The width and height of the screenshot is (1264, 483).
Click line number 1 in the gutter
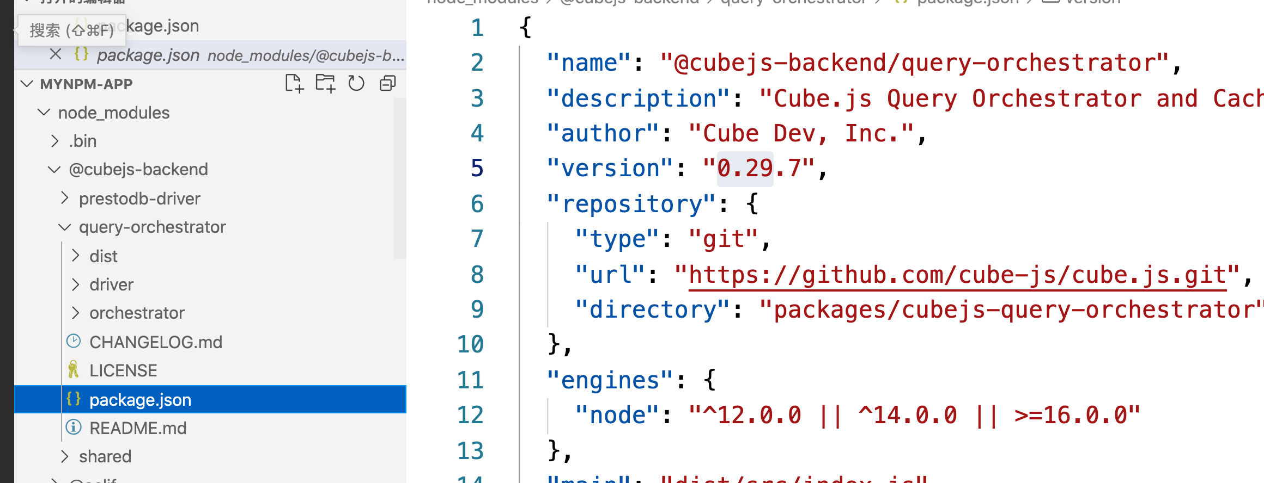(477, 28)
